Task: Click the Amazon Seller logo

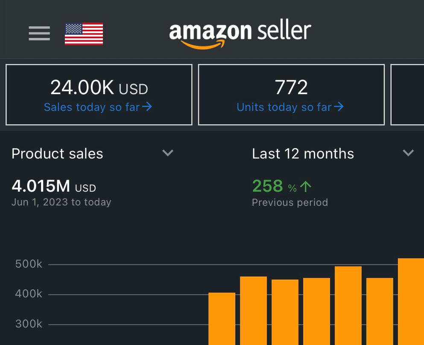Action: pos(240,33)
